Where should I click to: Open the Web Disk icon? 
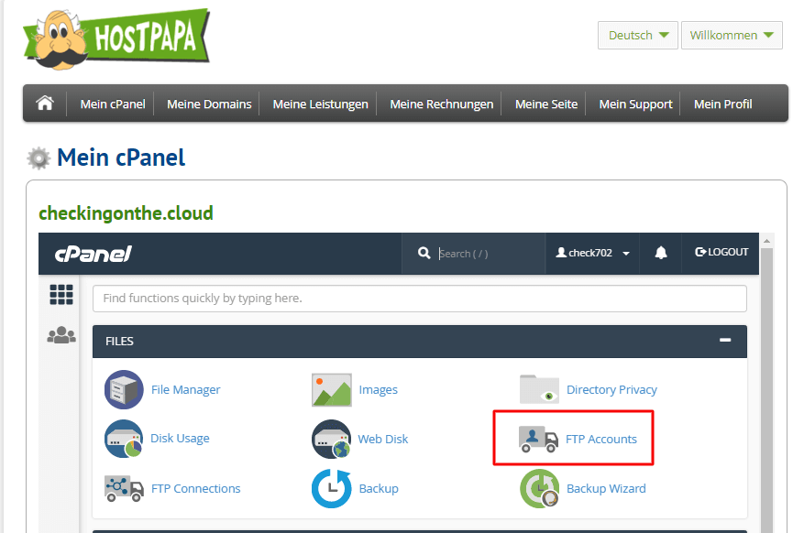332,439
